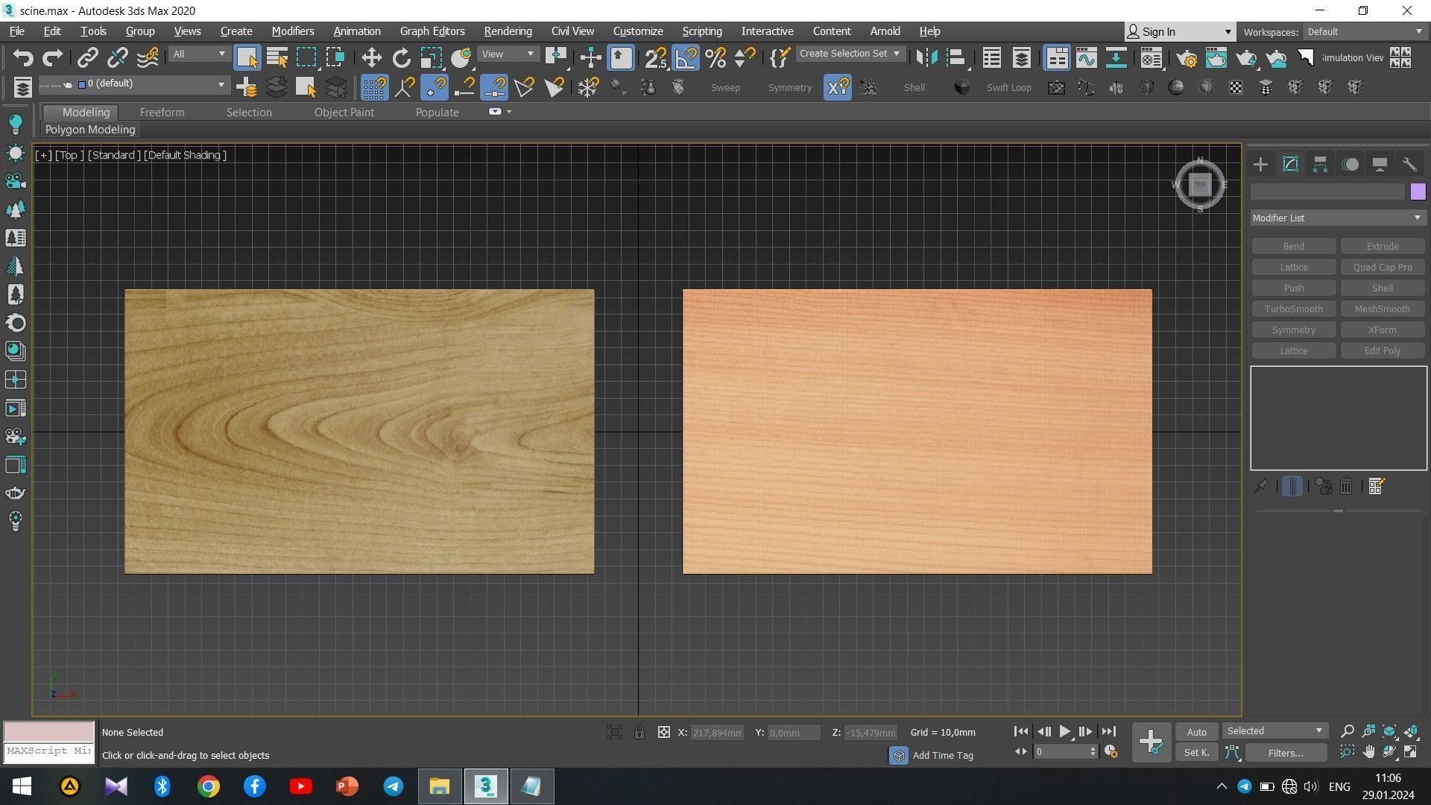
Task: Click Remove Modifier trash icon
Action: (x=1346, y=487)
